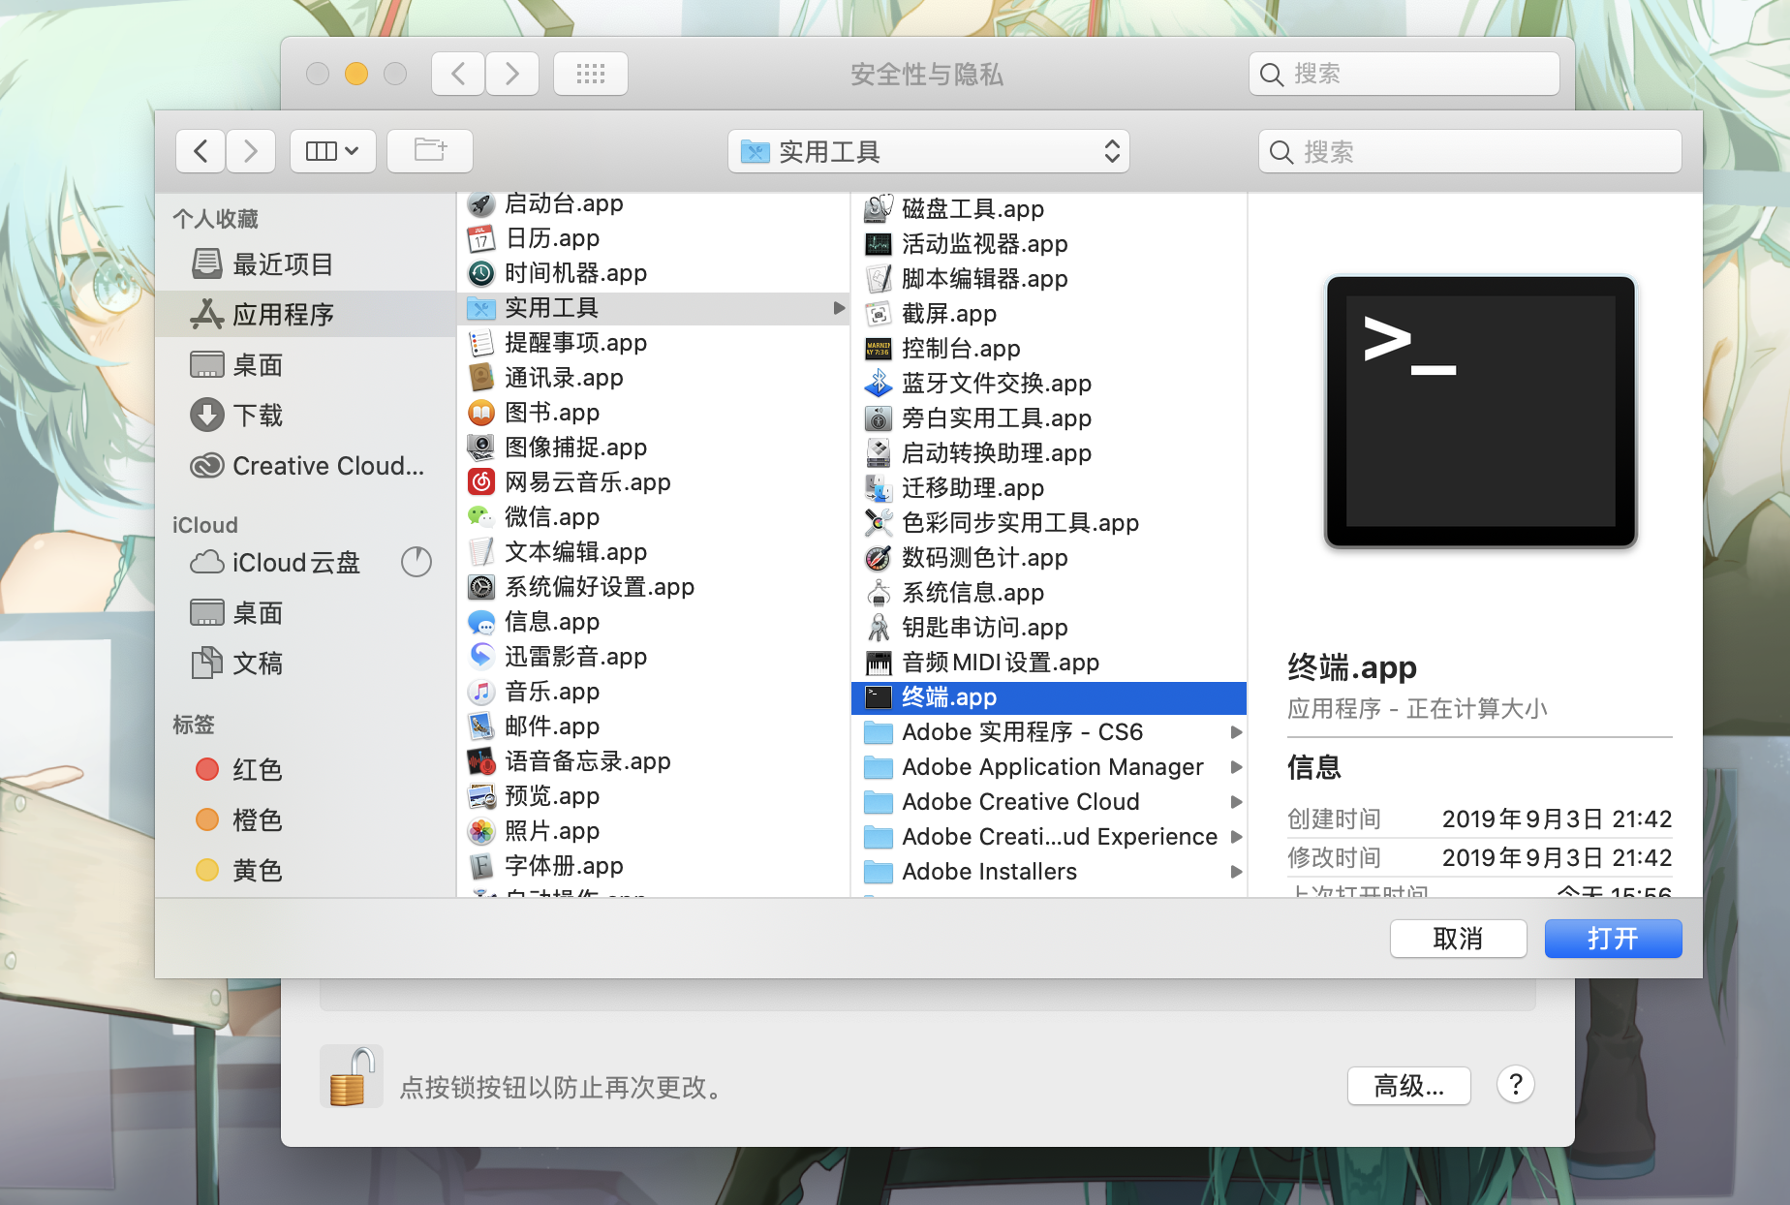Viewport: 1790px width, 1205px height.
Task: Click the Launchpad rocket icon for 启动台.app
Action: point(481,203)
